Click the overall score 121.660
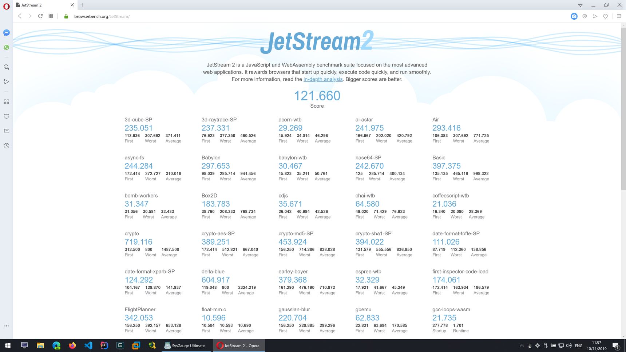This screenshot has height=352, width=626. tap(317, 96)
